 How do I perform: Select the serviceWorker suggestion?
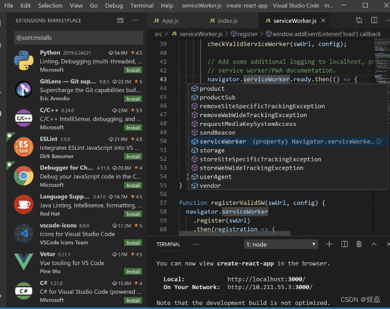pos(288,142)
